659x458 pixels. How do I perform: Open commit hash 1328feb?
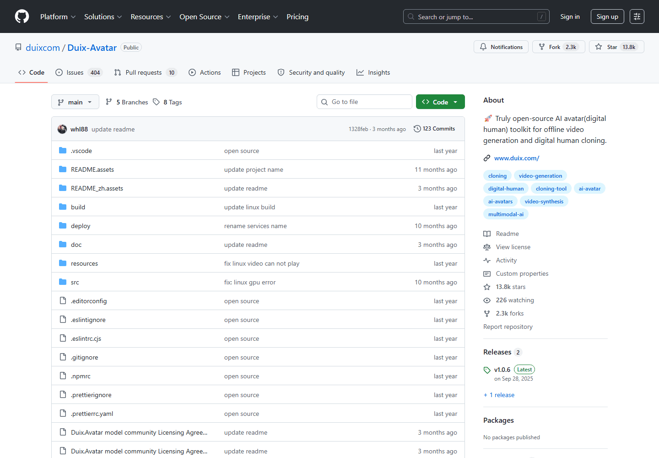(358, 129)
